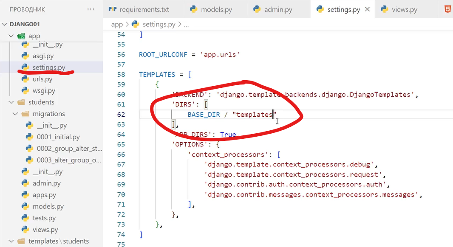Open 0001_initial.py migration file

58,137
